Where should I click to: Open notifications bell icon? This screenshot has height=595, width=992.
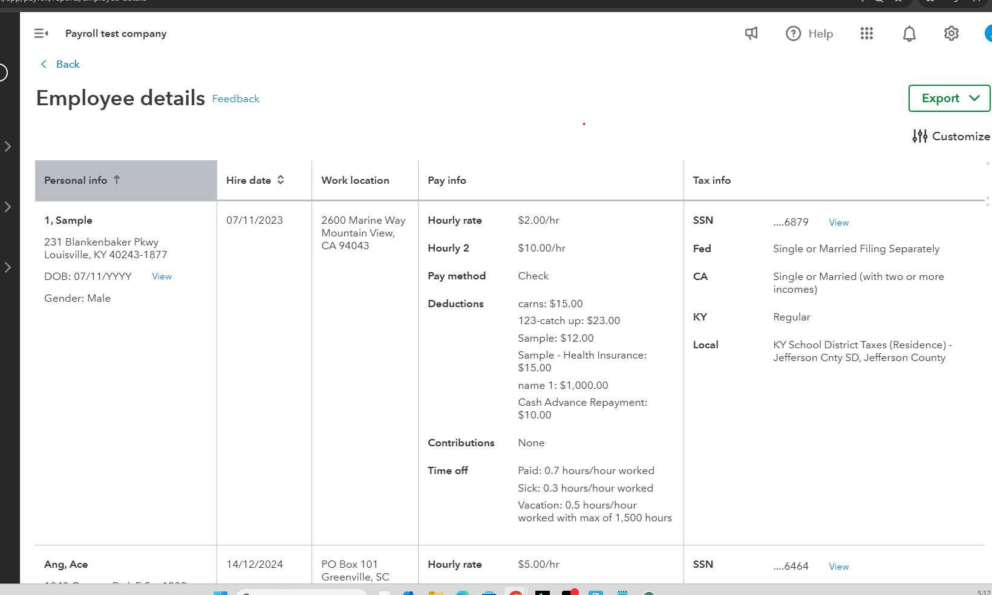tap(909, 33)
